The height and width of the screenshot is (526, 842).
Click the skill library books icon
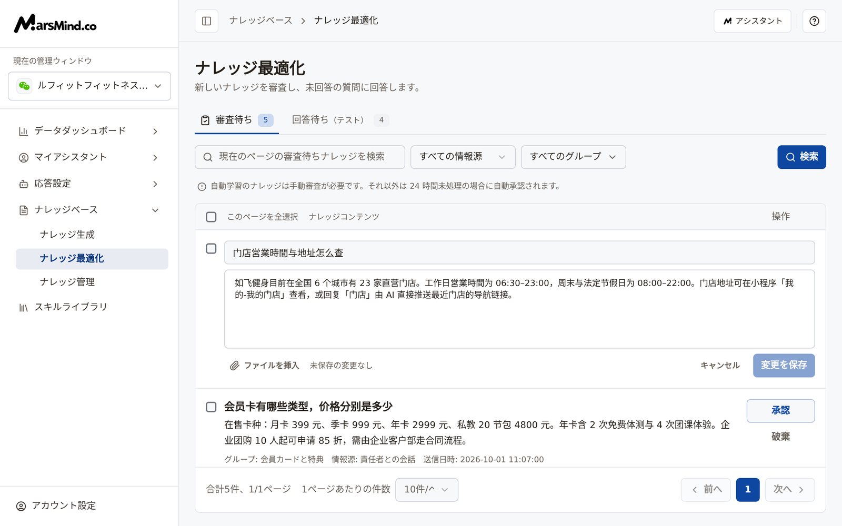pyautogui.click(x=23, y=307)
